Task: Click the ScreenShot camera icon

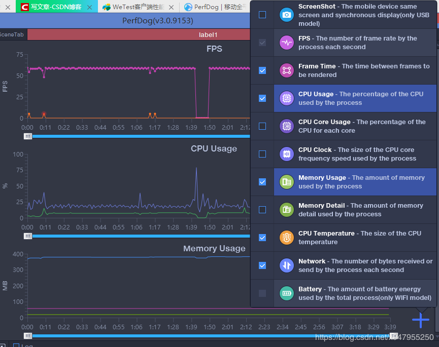Action: pyautogui.click(x=287, y=15)
